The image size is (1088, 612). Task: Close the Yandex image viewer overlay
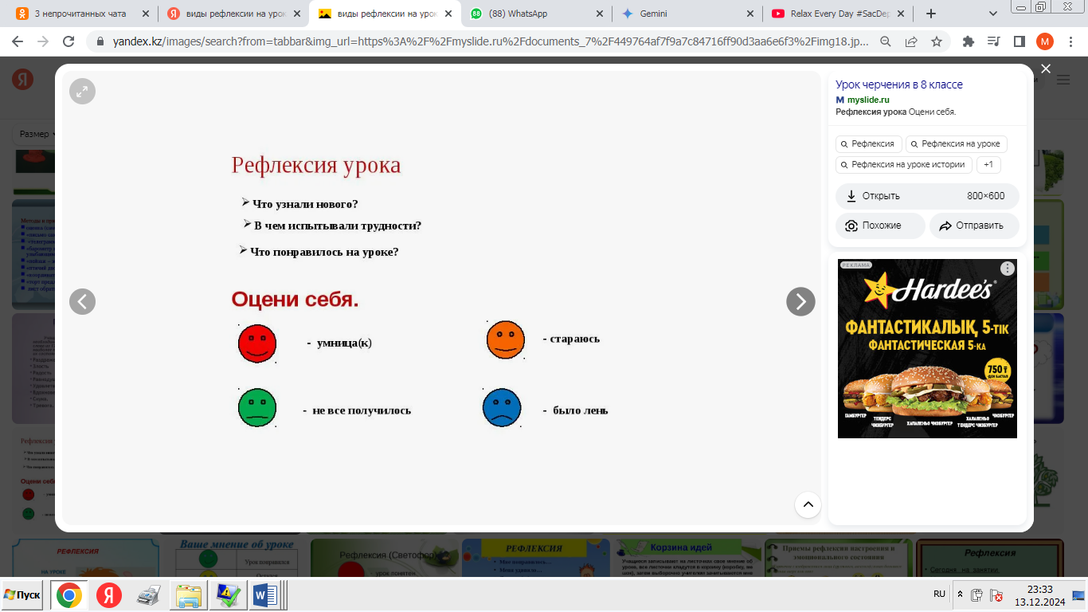tap(1046, 69)
